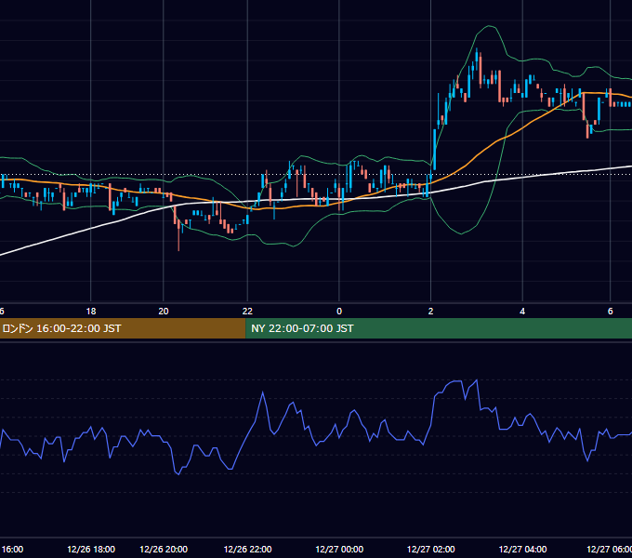632x558 pixels.
Task: Click the London 16:00-22:00 JST session bar
Action: (123, 328)
